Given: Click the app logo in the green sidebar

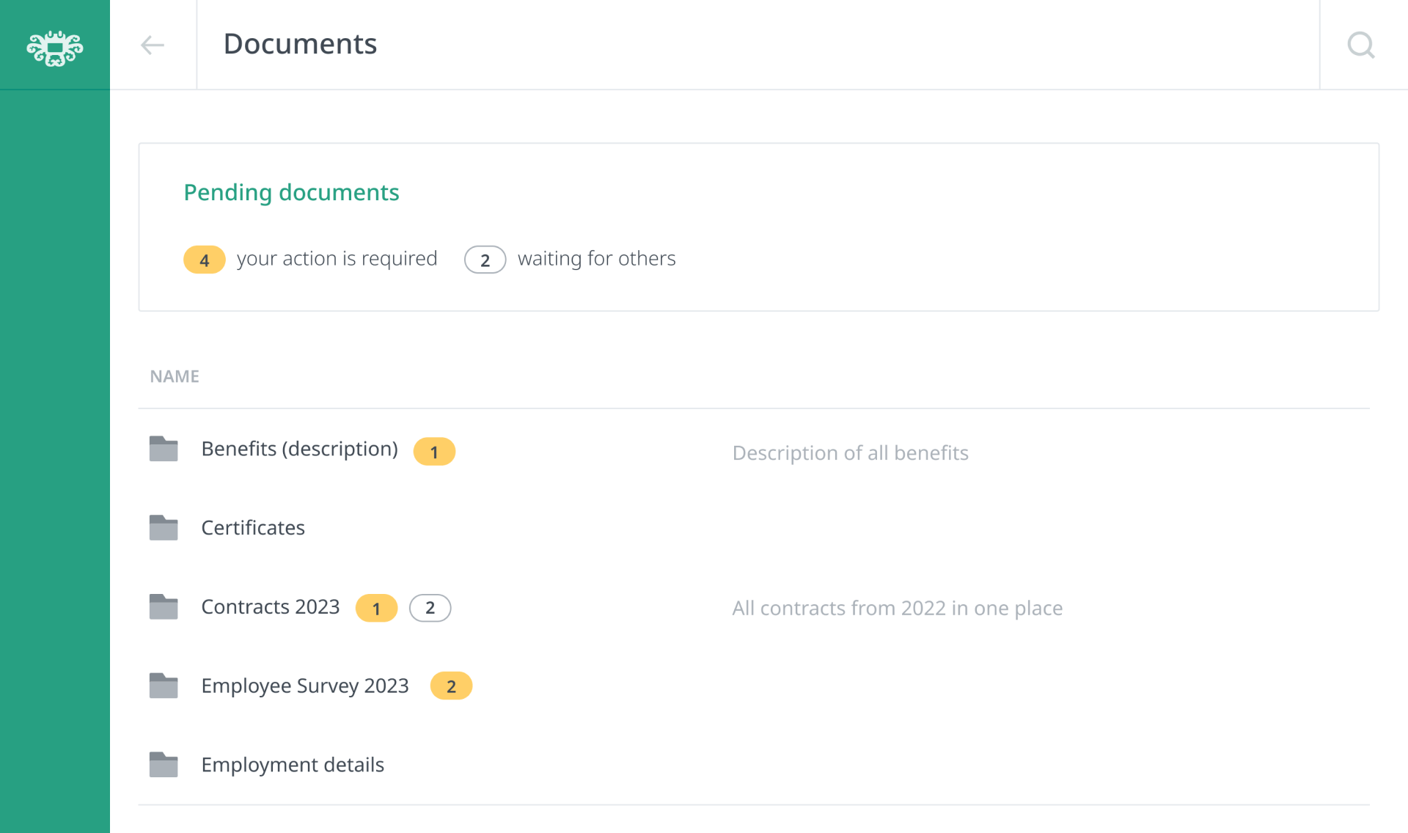Looking at the screenshot, I should (54, 48).
